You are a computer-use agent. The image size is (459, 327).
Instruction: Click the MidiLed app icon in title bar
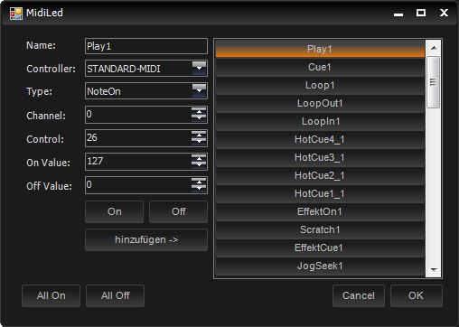pyautogui.click(x=16, y=14)
